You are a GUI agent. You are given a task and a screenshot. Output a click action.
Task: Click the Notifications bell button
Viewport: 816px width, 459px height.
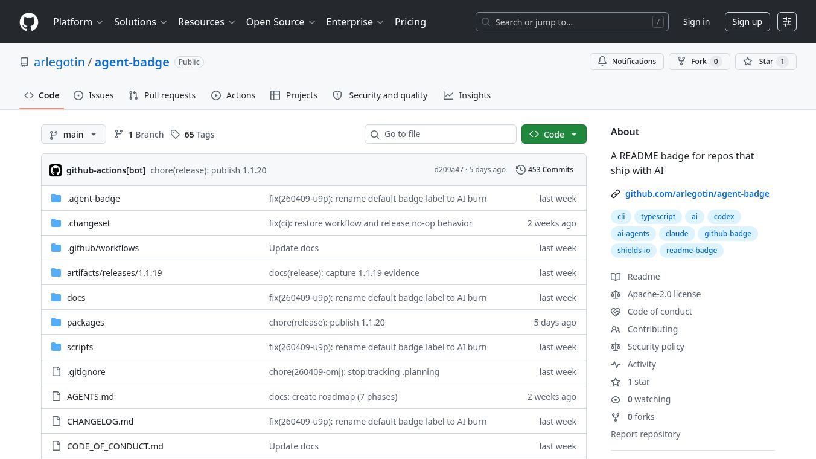click(x=626, y=62)
